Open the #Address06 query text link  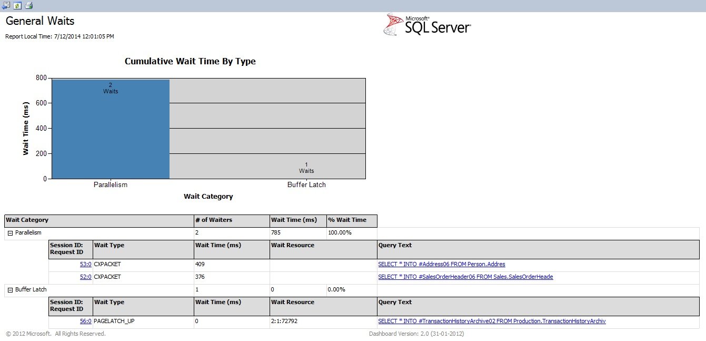click(x=441, y=264)
